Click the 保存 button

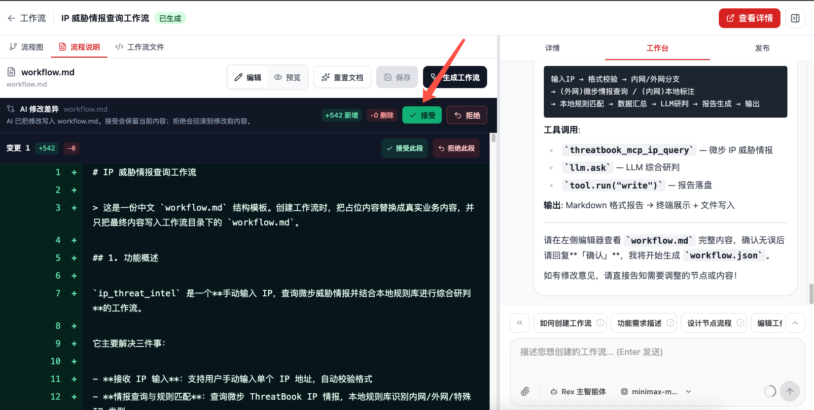click(397, 77)
